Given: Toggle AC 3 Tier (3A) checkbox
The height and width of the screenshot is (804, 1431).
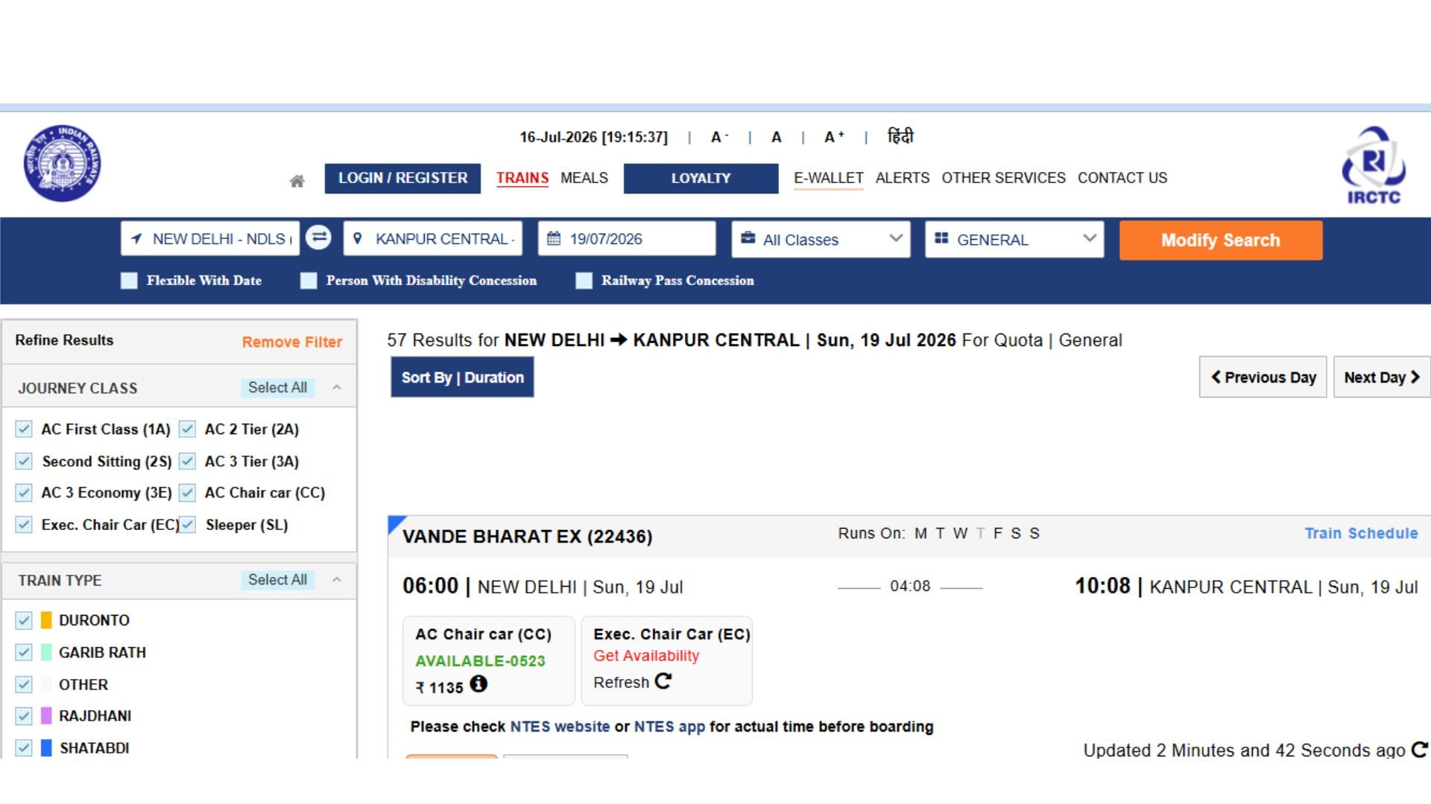Looking at the screenshot, I should [x=187, y=461].
